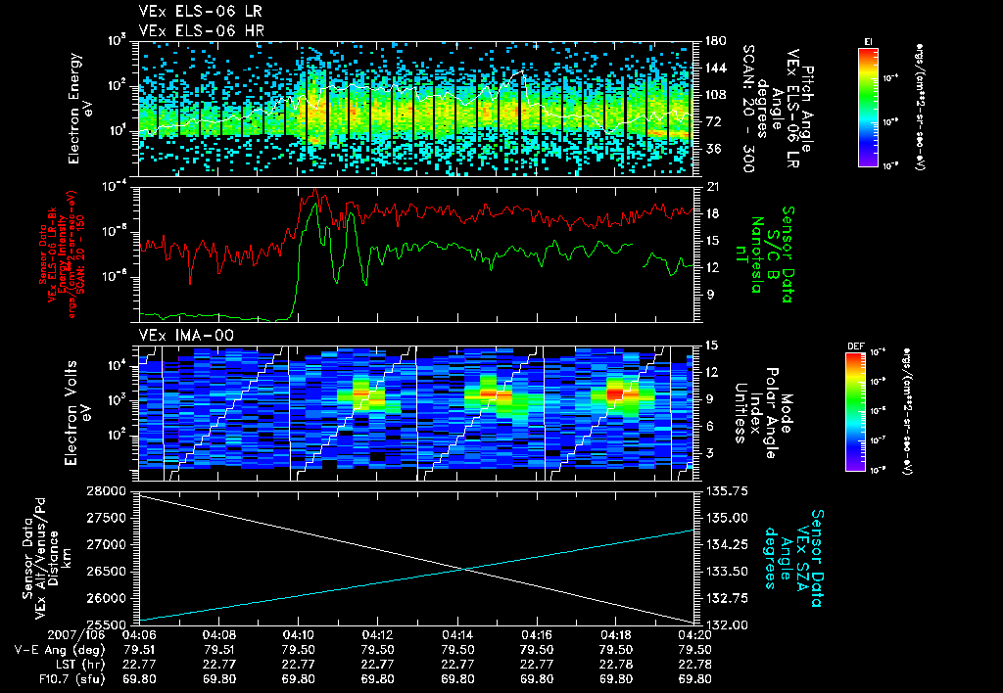Click the 04:08 time tick label
Image resolution: width=1003 pixels, height=693 pixels.
[218, 635]
